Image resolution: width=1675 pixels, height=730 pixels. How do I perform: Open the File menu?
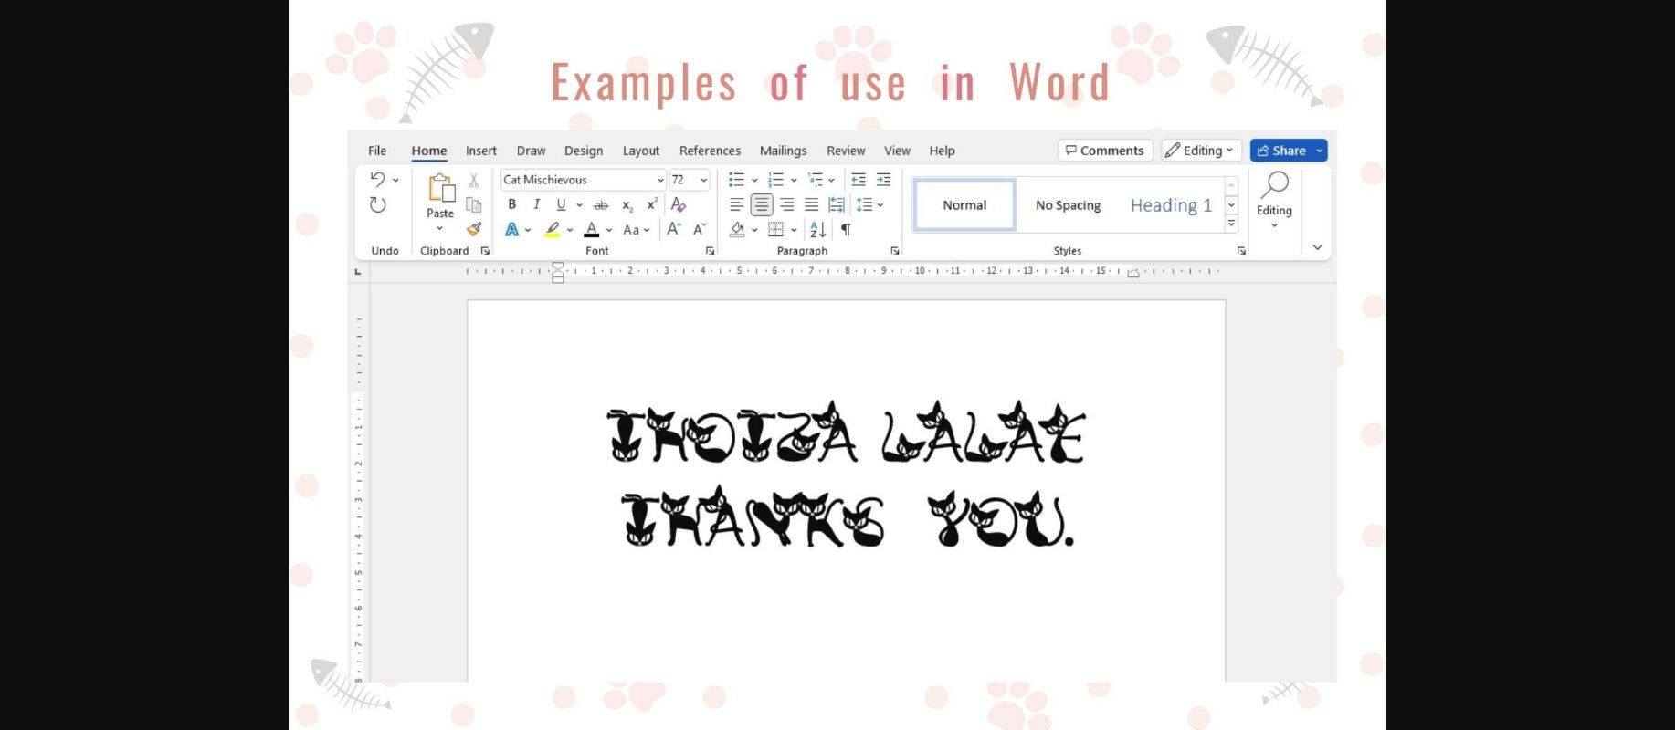tap(377, 151)
